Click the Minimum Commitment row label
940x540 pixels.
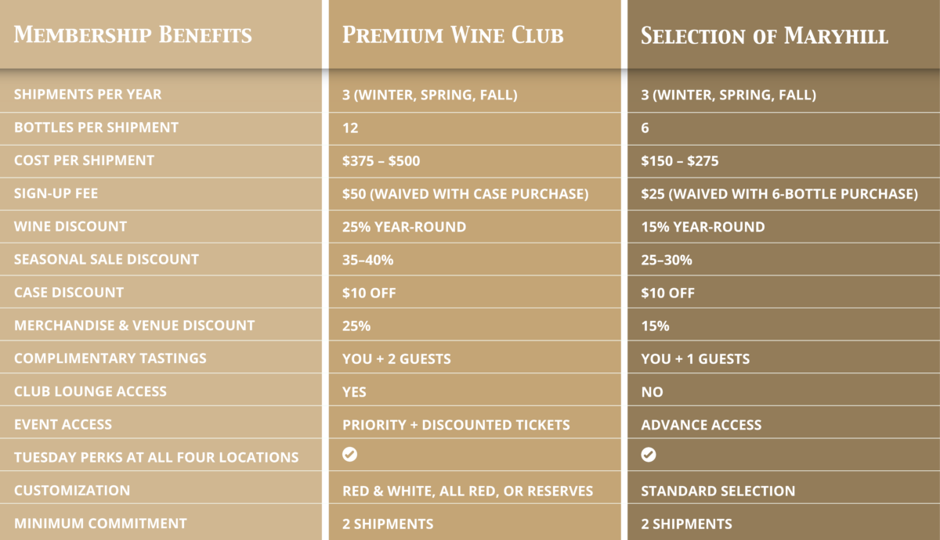pos(100,524)
